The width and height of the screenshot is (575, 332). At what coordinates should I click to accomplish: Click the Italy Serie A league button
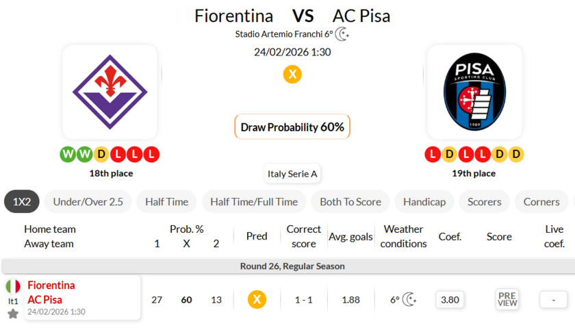(292, 174)
